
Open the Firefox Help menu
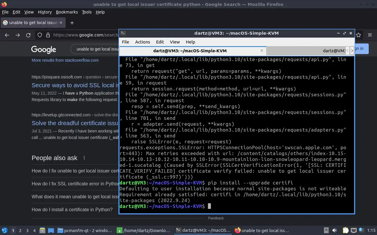(100, 12)
